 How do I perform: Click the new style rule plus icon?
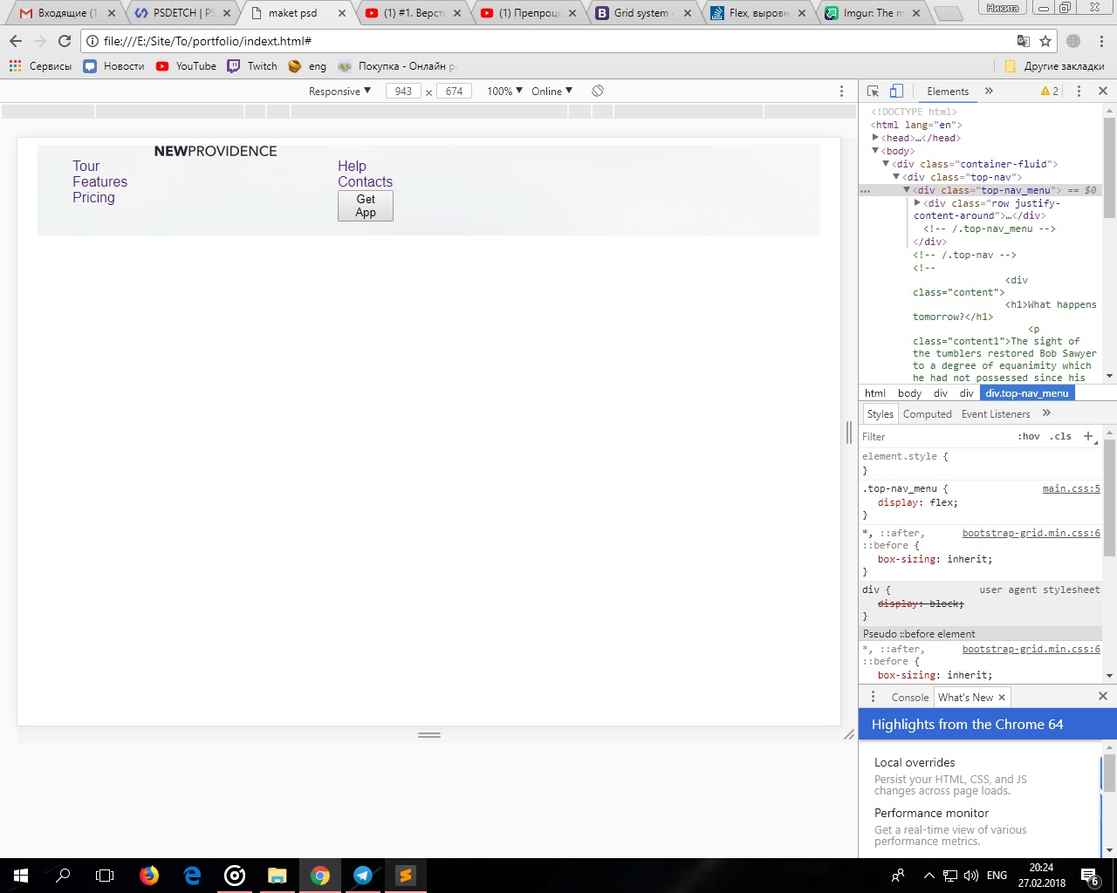pos(1088,436)
